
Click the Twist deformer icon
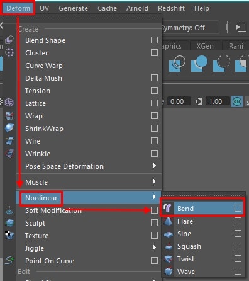point(169,259)
